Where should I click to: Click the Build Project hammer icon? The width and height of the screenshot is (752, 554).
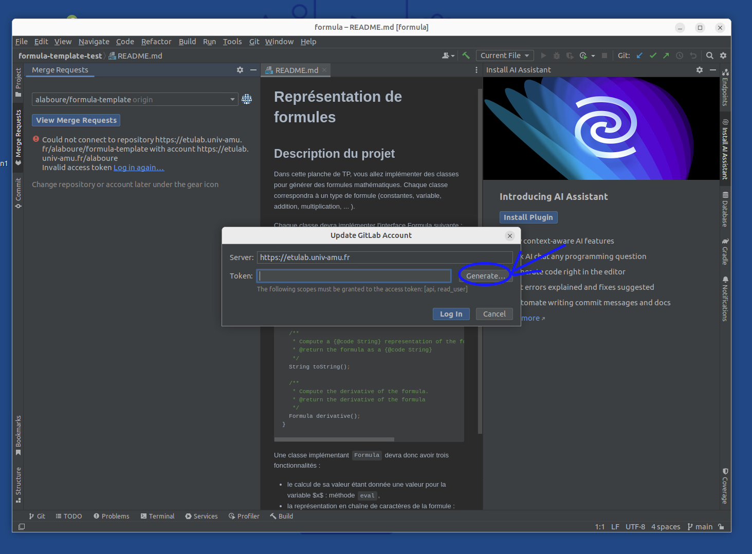[x=466, y=56]
